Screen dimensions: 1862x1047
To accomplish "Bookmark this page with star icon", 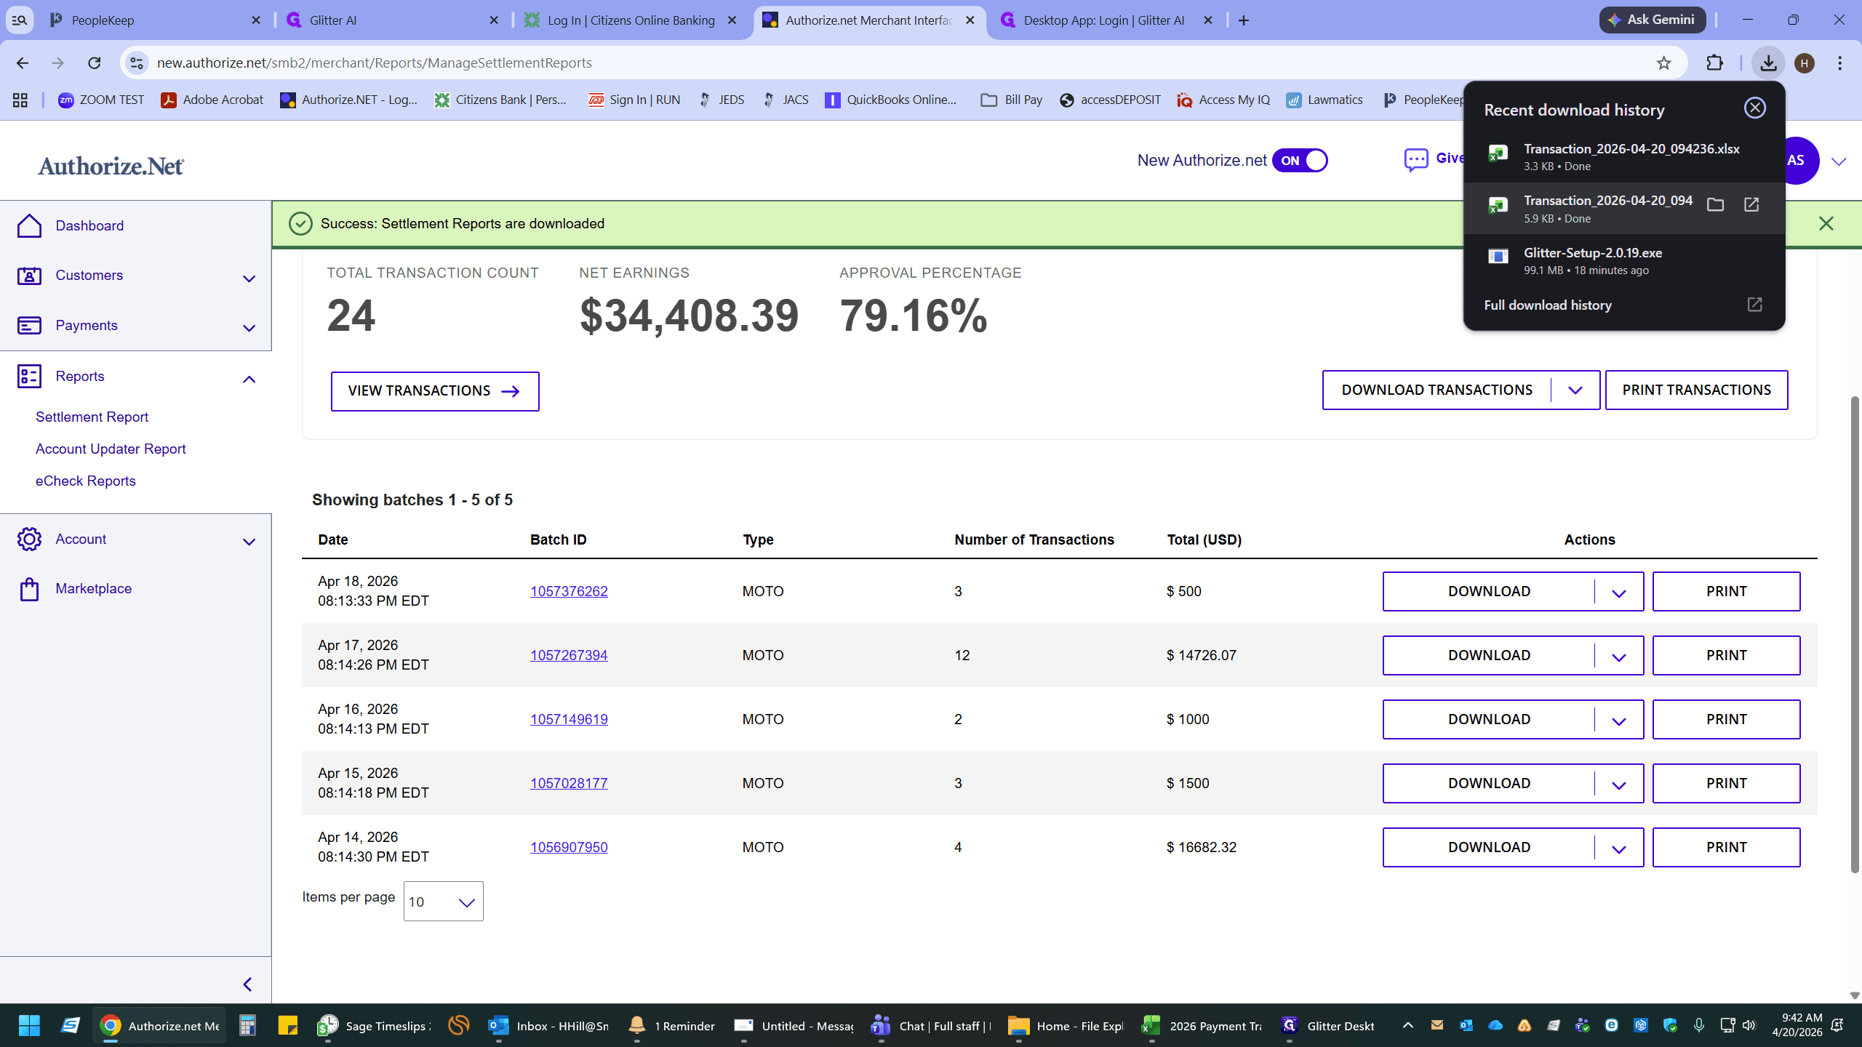I will pos(1663,63).
